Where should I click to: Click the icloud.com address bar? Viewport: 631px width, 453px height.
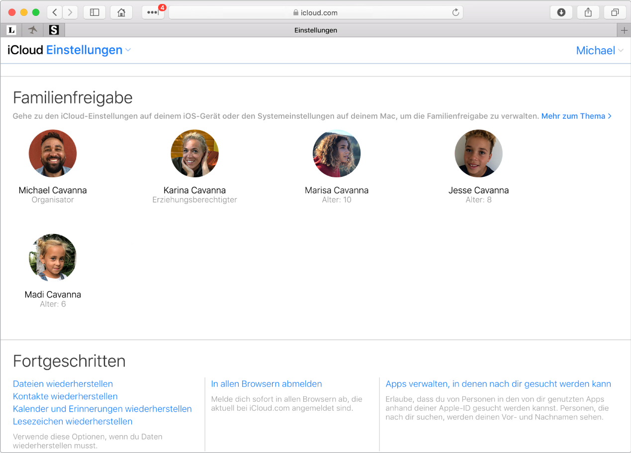click(316, 12)
